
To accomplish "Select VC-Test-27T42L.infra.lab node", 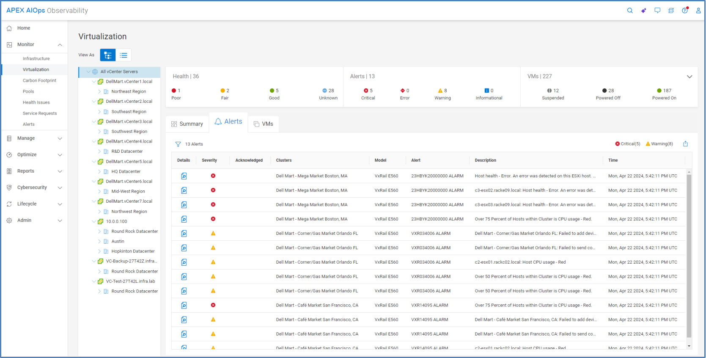I will [130, 281].
